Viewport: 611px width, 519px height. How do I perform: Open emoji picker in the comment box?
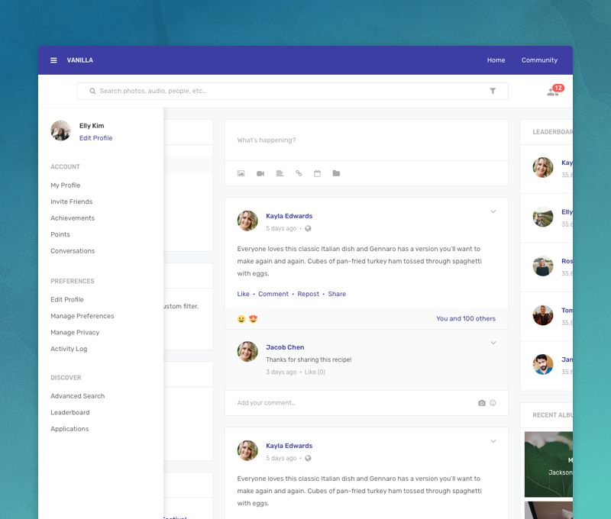tap(493, 403)
